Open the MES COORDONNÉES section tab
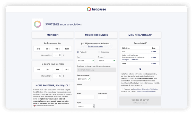The image size is (193, 114). tap(97, 35)
